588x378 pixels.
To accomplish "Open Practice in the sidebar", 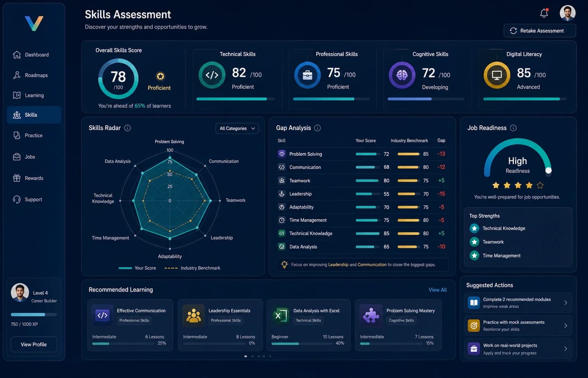I will (34, 135).
